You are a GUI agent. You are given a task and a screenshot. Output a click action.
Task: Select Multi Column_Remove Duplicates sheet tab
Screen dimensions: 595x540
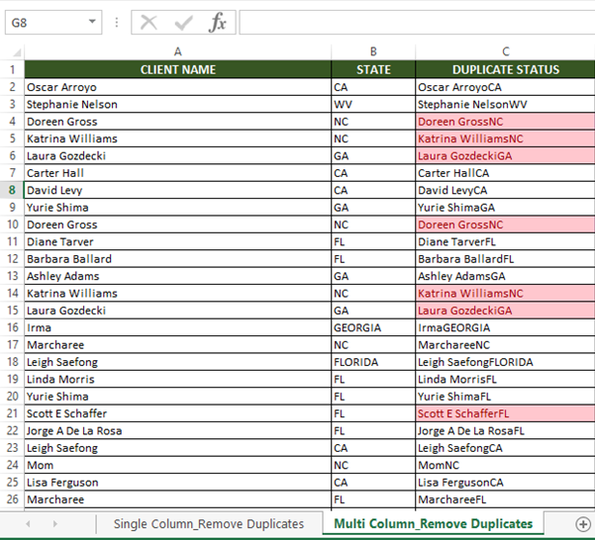(x=433, y=524)
